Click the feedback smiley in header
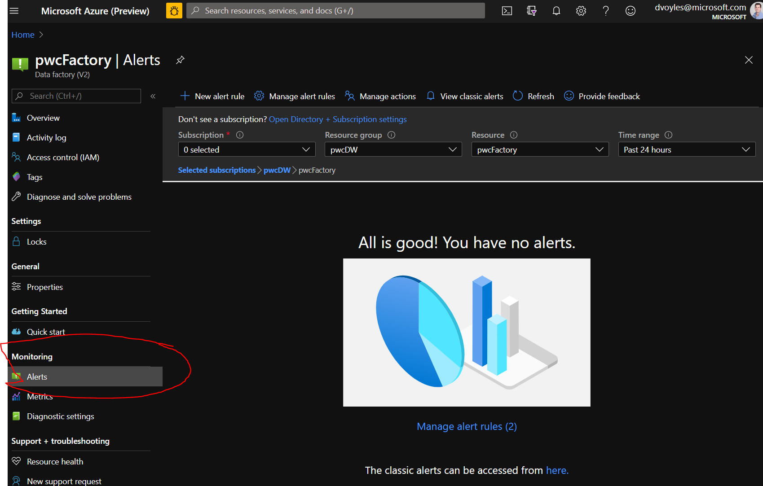The height and width of the screenshot is (486, 763). coord(631,11)
